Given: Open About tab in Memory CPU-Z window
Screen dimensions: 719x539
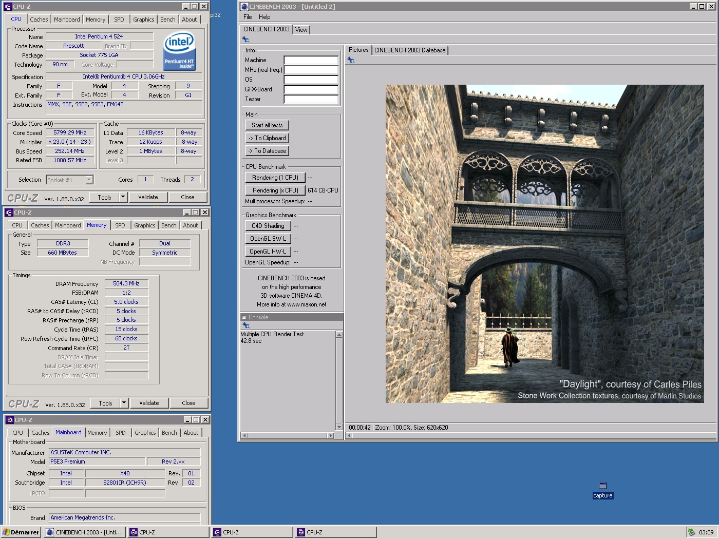Looking at the screenshot, I should pyautogui.click(x=191, y=225).
